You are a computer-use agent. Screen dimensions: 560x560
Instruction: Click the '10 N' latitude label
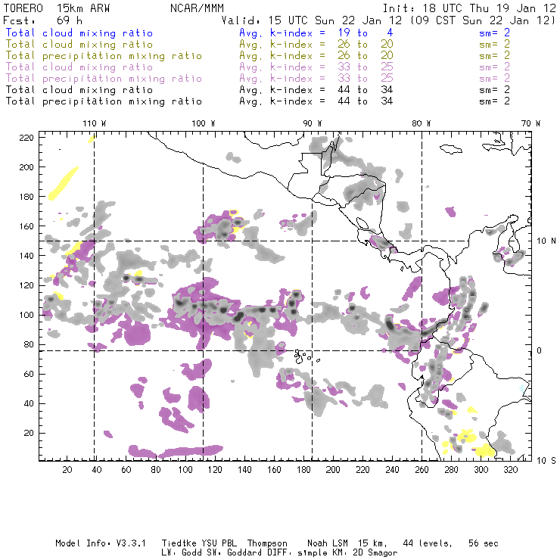click(x=546, y=241)
